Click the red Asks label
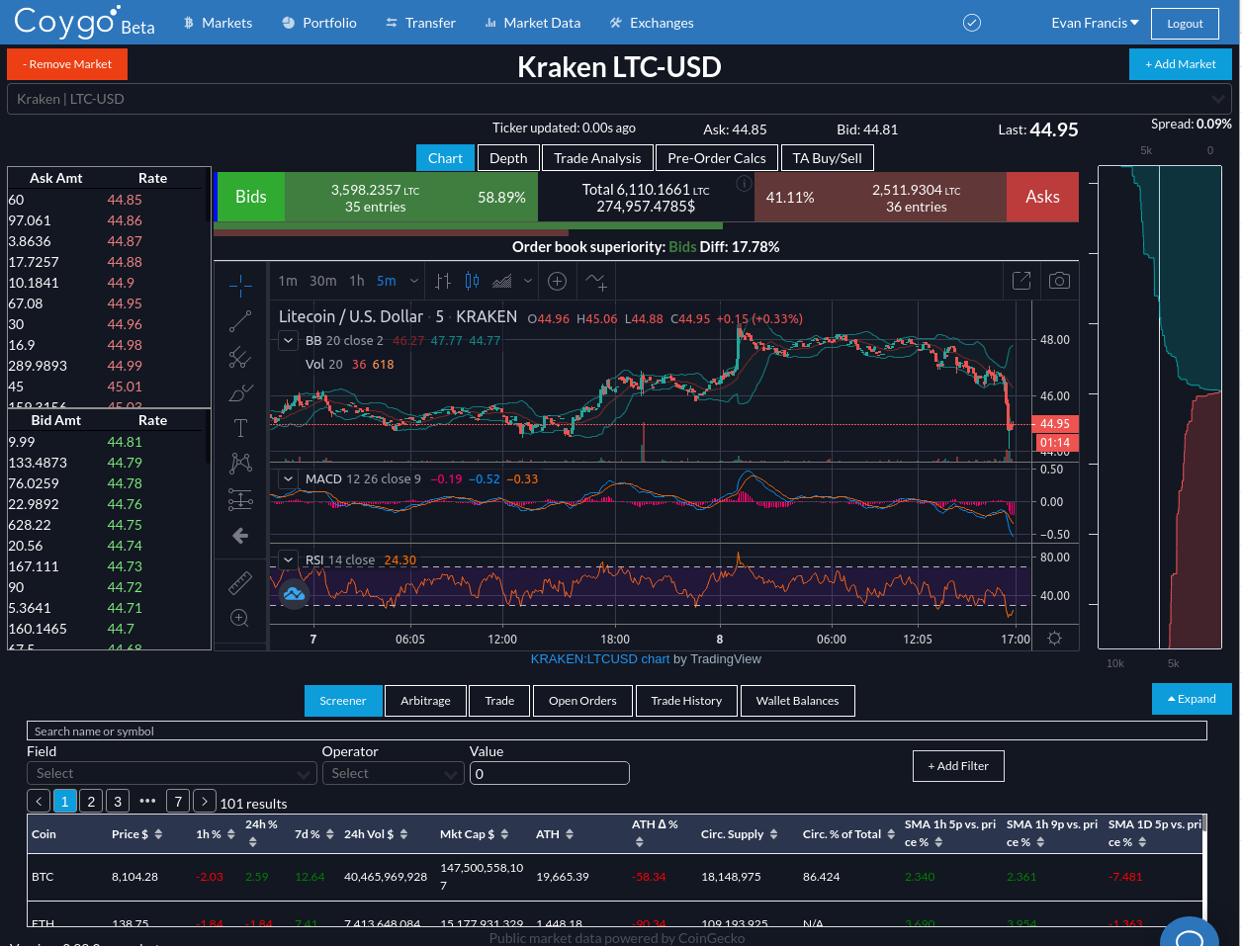Screen dimensions: 1242x946 (x=1042, y=197)
